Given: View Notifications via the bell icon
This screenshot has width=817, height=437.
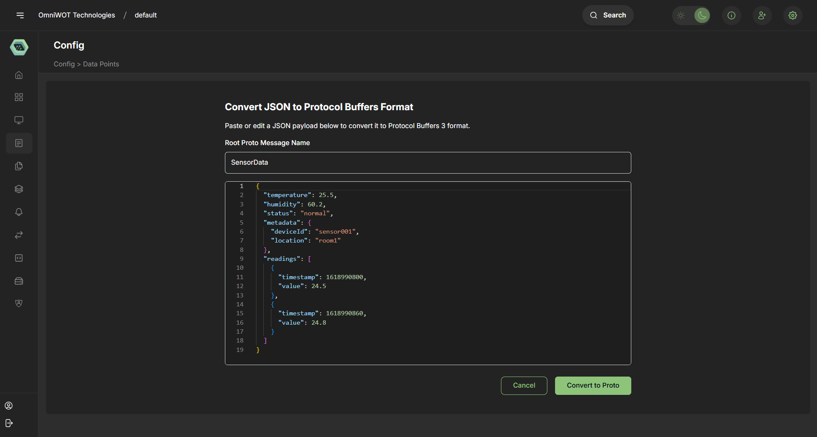Looking at the screenshot, I should pyautogui.click(x=19, y=212).
